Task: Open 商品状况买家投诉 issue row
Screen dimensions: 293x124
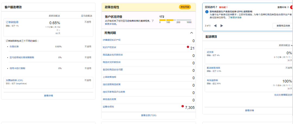Action: point(149,63)
